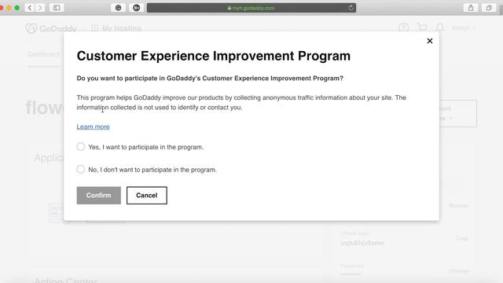Click the Safari address bar

coord(251,8)
